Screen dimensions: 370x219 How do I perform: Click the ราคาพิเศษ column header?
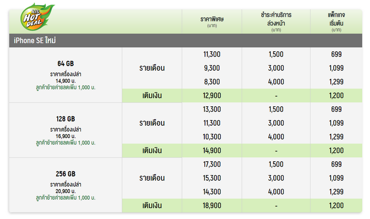click(212, 18)
